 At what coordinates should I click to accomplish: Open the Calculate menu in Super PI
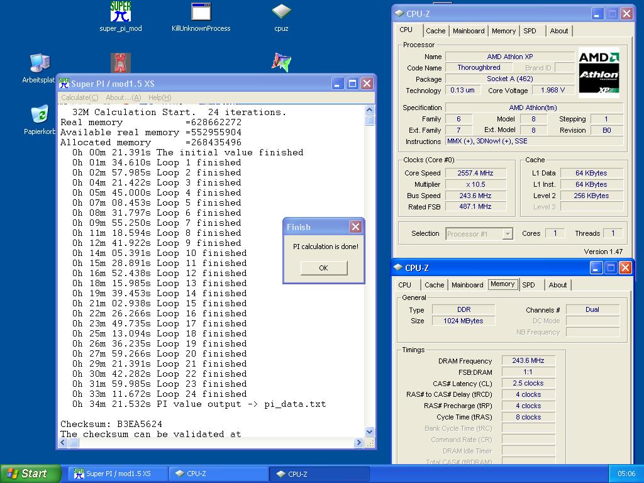(x=80, y=97)
